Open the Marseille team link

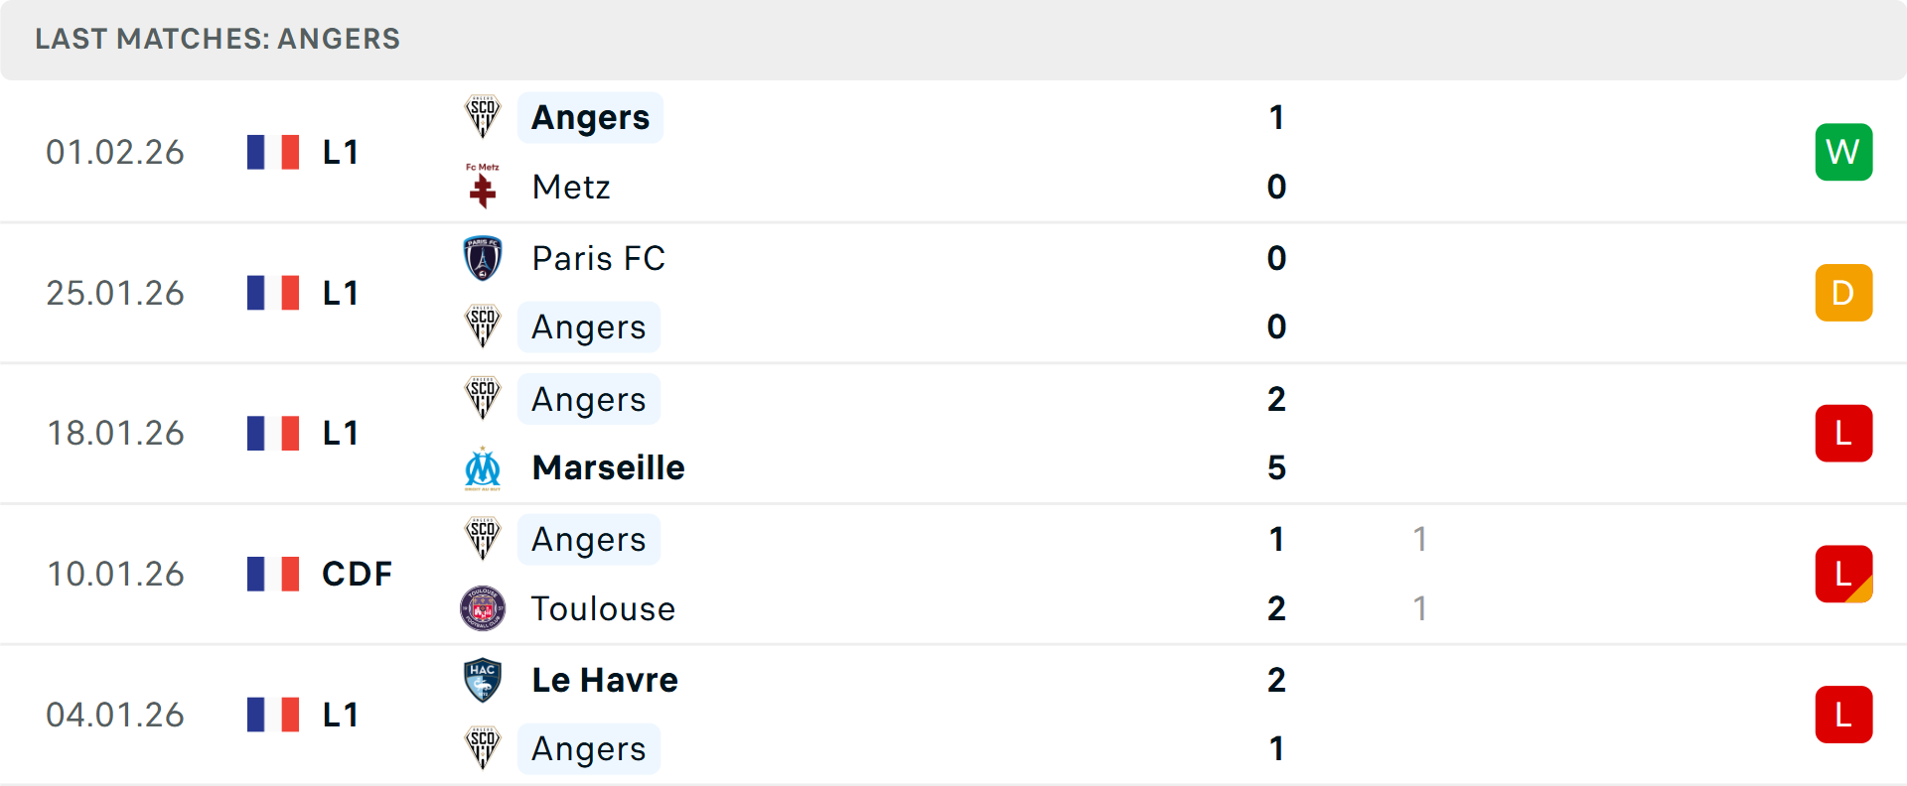click(x=608, y=467)
